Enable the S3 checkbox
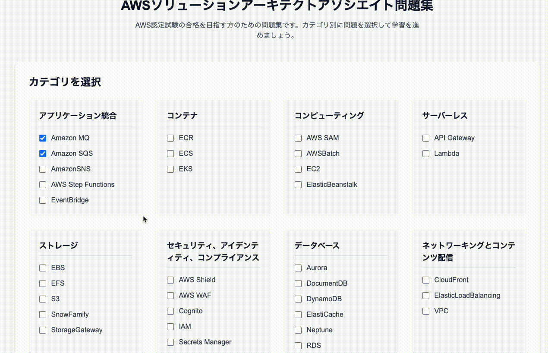Image resolution: width=548 pixels, height=353 pixels. coord(43,299)
